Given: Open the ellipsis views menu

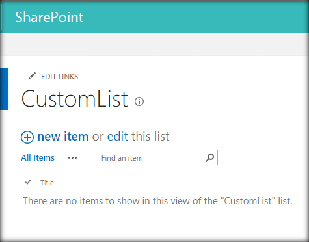Looking at the screenshot, I should (72, 158).
